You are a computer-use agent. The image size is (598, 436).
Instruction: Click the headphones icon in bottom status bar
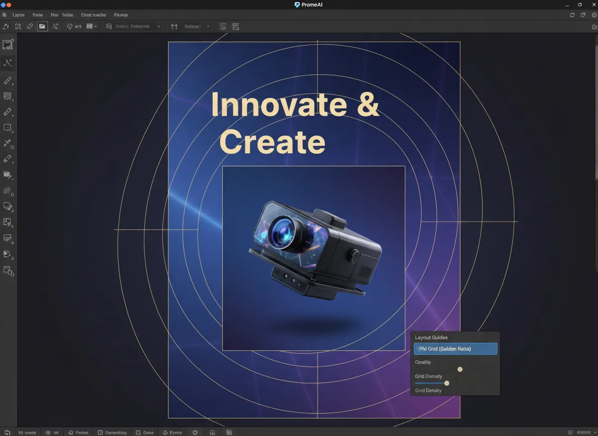(x=212, y=432)
